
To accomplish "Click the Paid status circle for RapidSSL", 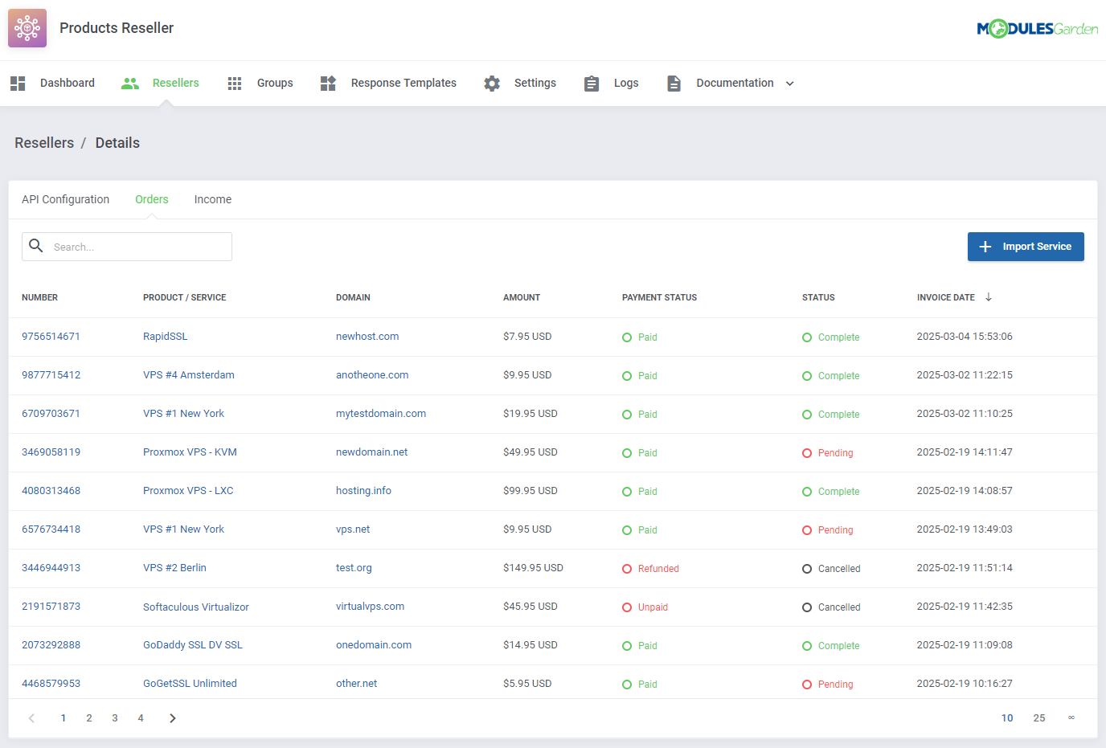I will [628, 337].
